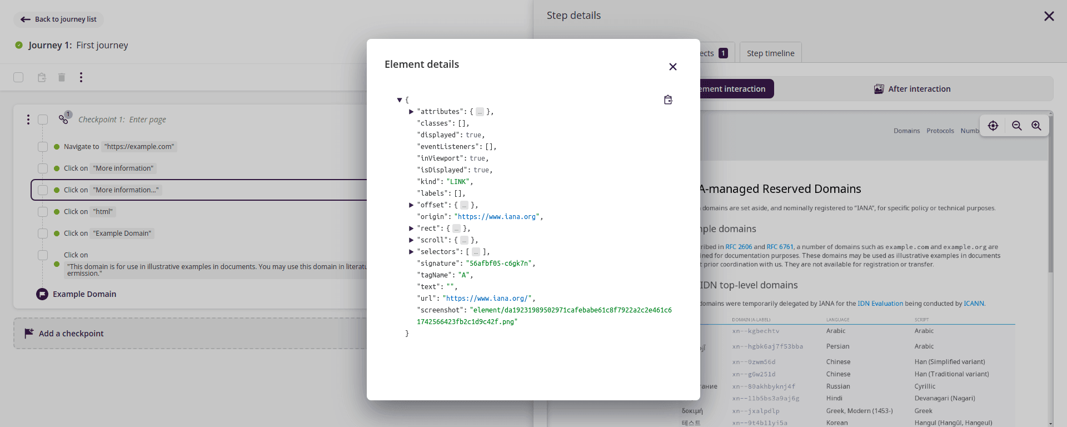Open the checkpoint three-dot menu
This screenshot has width=1067, height=427.
[x=28, y=120]
